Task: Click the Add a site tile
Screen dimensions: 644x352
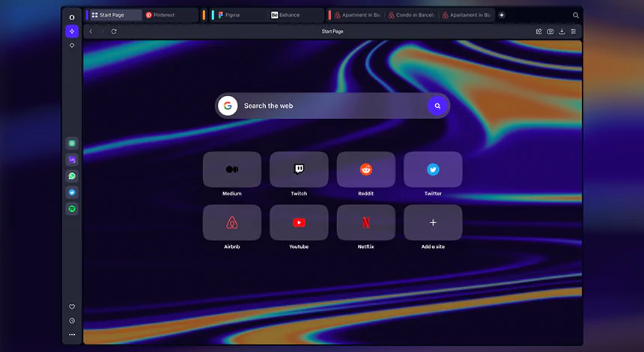Action: click(x=433, y=222)
